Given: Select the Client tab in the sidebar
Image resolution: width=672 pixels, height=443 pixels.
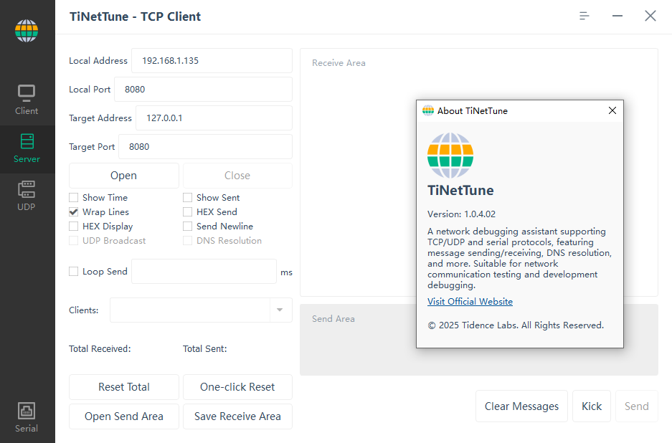Looking at the screenshot, I should [x=27, y=100].
